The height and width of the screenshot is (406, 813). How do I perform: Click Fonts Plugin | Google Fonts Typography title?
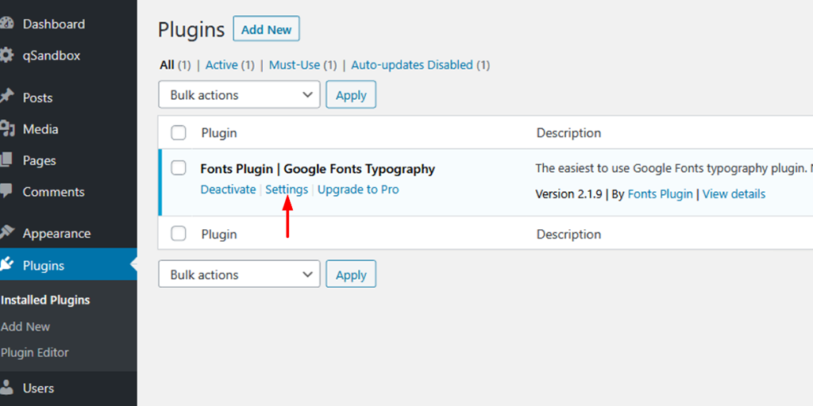tap(318, 169)
